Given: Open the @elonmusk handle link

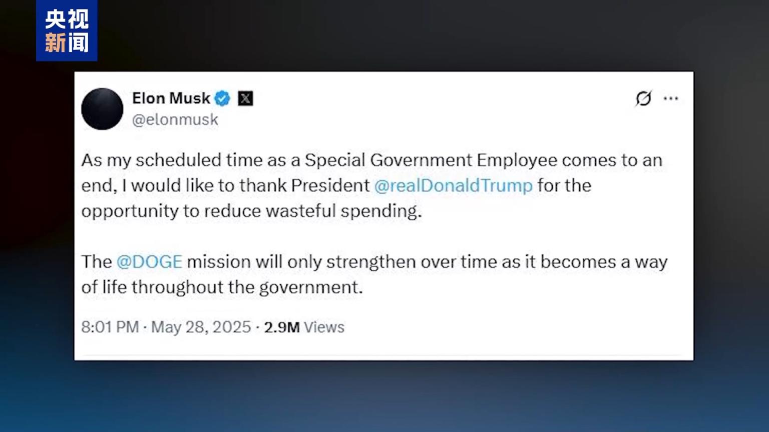Looking at the screenshot, I should pos(175,120).
